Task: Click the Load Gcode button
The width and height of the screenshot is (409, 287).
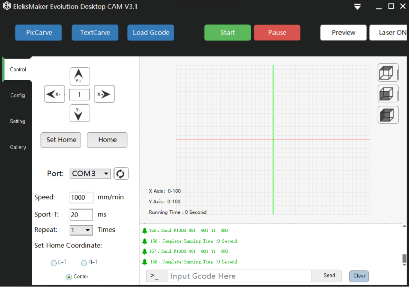Action: 151,33
